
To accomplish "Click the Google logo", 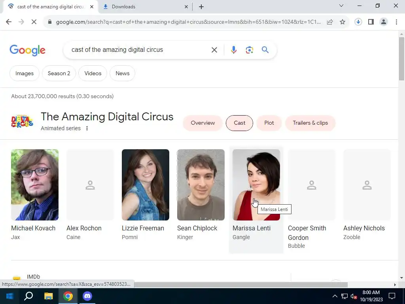I will (x=27, y=50).
